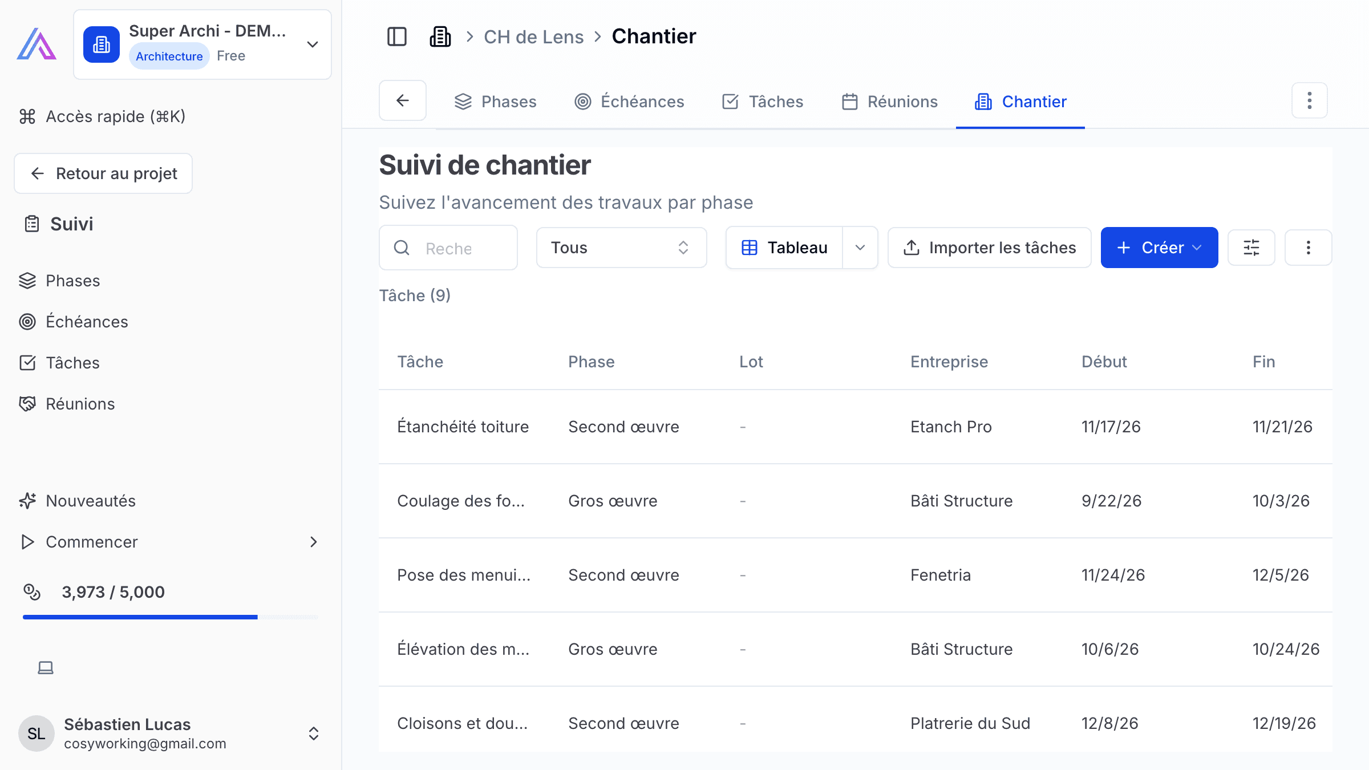This screenshot has width=1369, height=770.
Task: Open the Tous filter dropdown
Action: click(622, 248)
